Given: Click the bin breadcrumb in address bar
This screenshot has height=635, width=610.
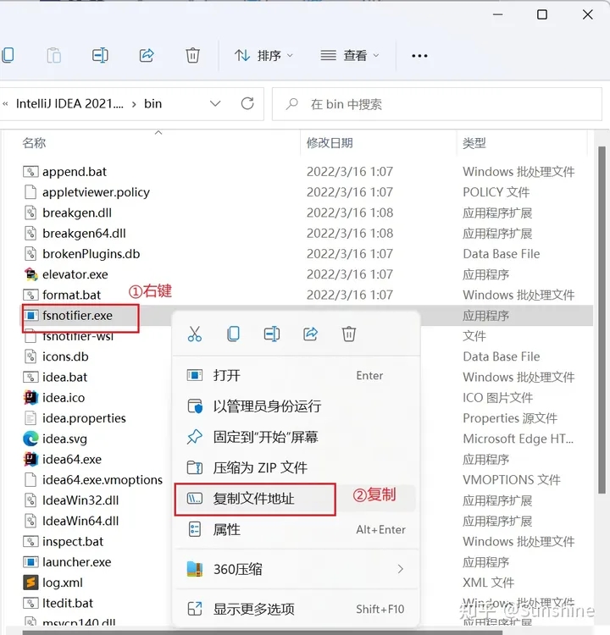Looking at the screenshot, I should click(152, 103).
